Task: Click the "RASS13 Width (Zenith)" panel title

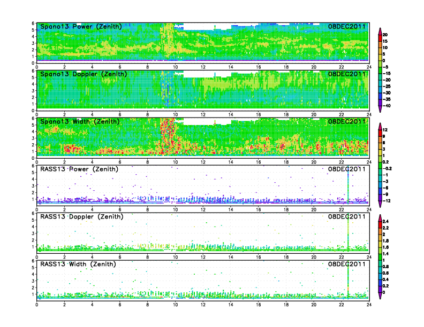Action: coord(78,264)
